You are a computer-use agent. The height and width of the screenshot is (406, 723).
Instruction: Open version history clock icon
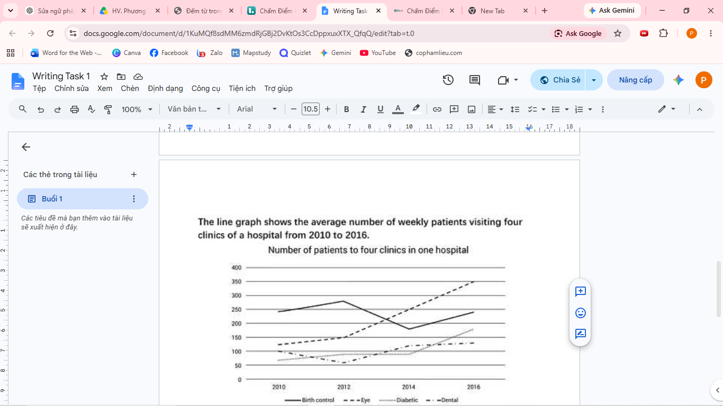coord(448,80)
